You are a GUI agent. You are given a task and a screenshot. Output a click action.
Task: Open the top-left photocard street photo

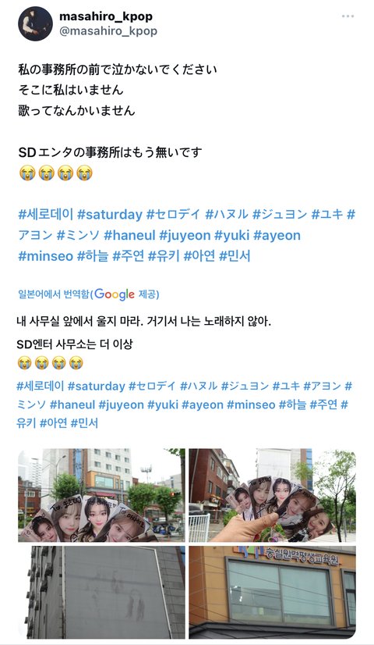pos(101,495)
